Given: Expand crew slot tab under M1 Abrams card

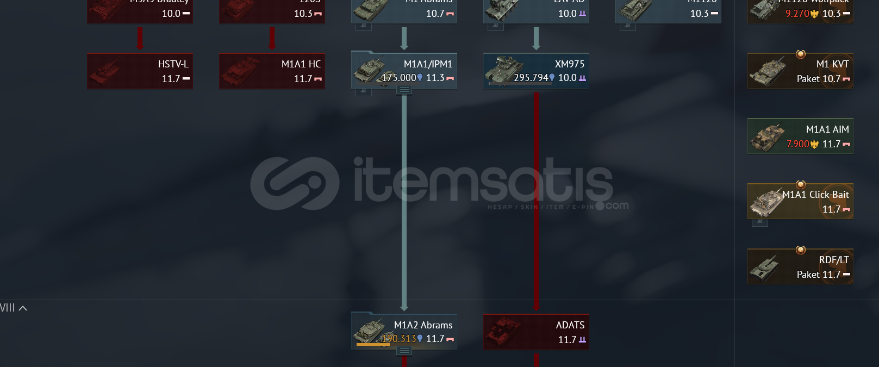Looking at the screenshot, I should pos(364,27).
